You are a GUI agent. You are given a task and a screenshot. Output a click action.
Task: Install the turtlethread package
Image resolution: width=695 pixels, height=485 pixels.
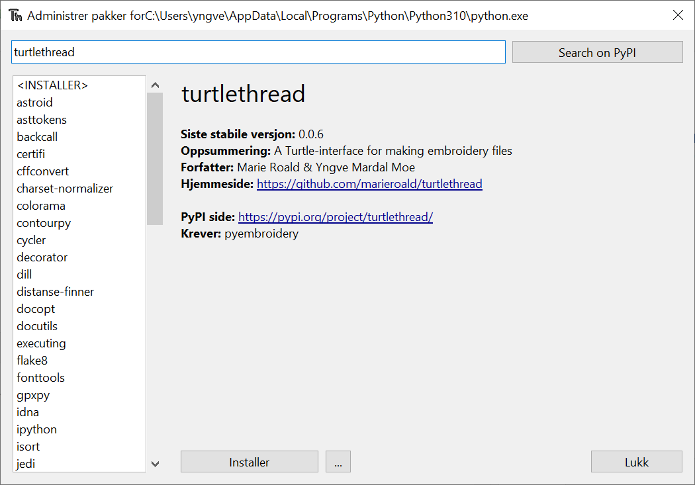click(249, 462)
